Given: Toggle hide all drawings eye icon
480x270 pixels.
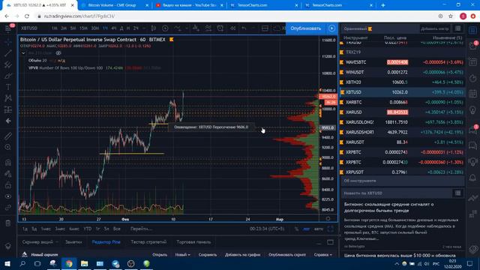Looking at the screenshot, I should tap(8, 196).
